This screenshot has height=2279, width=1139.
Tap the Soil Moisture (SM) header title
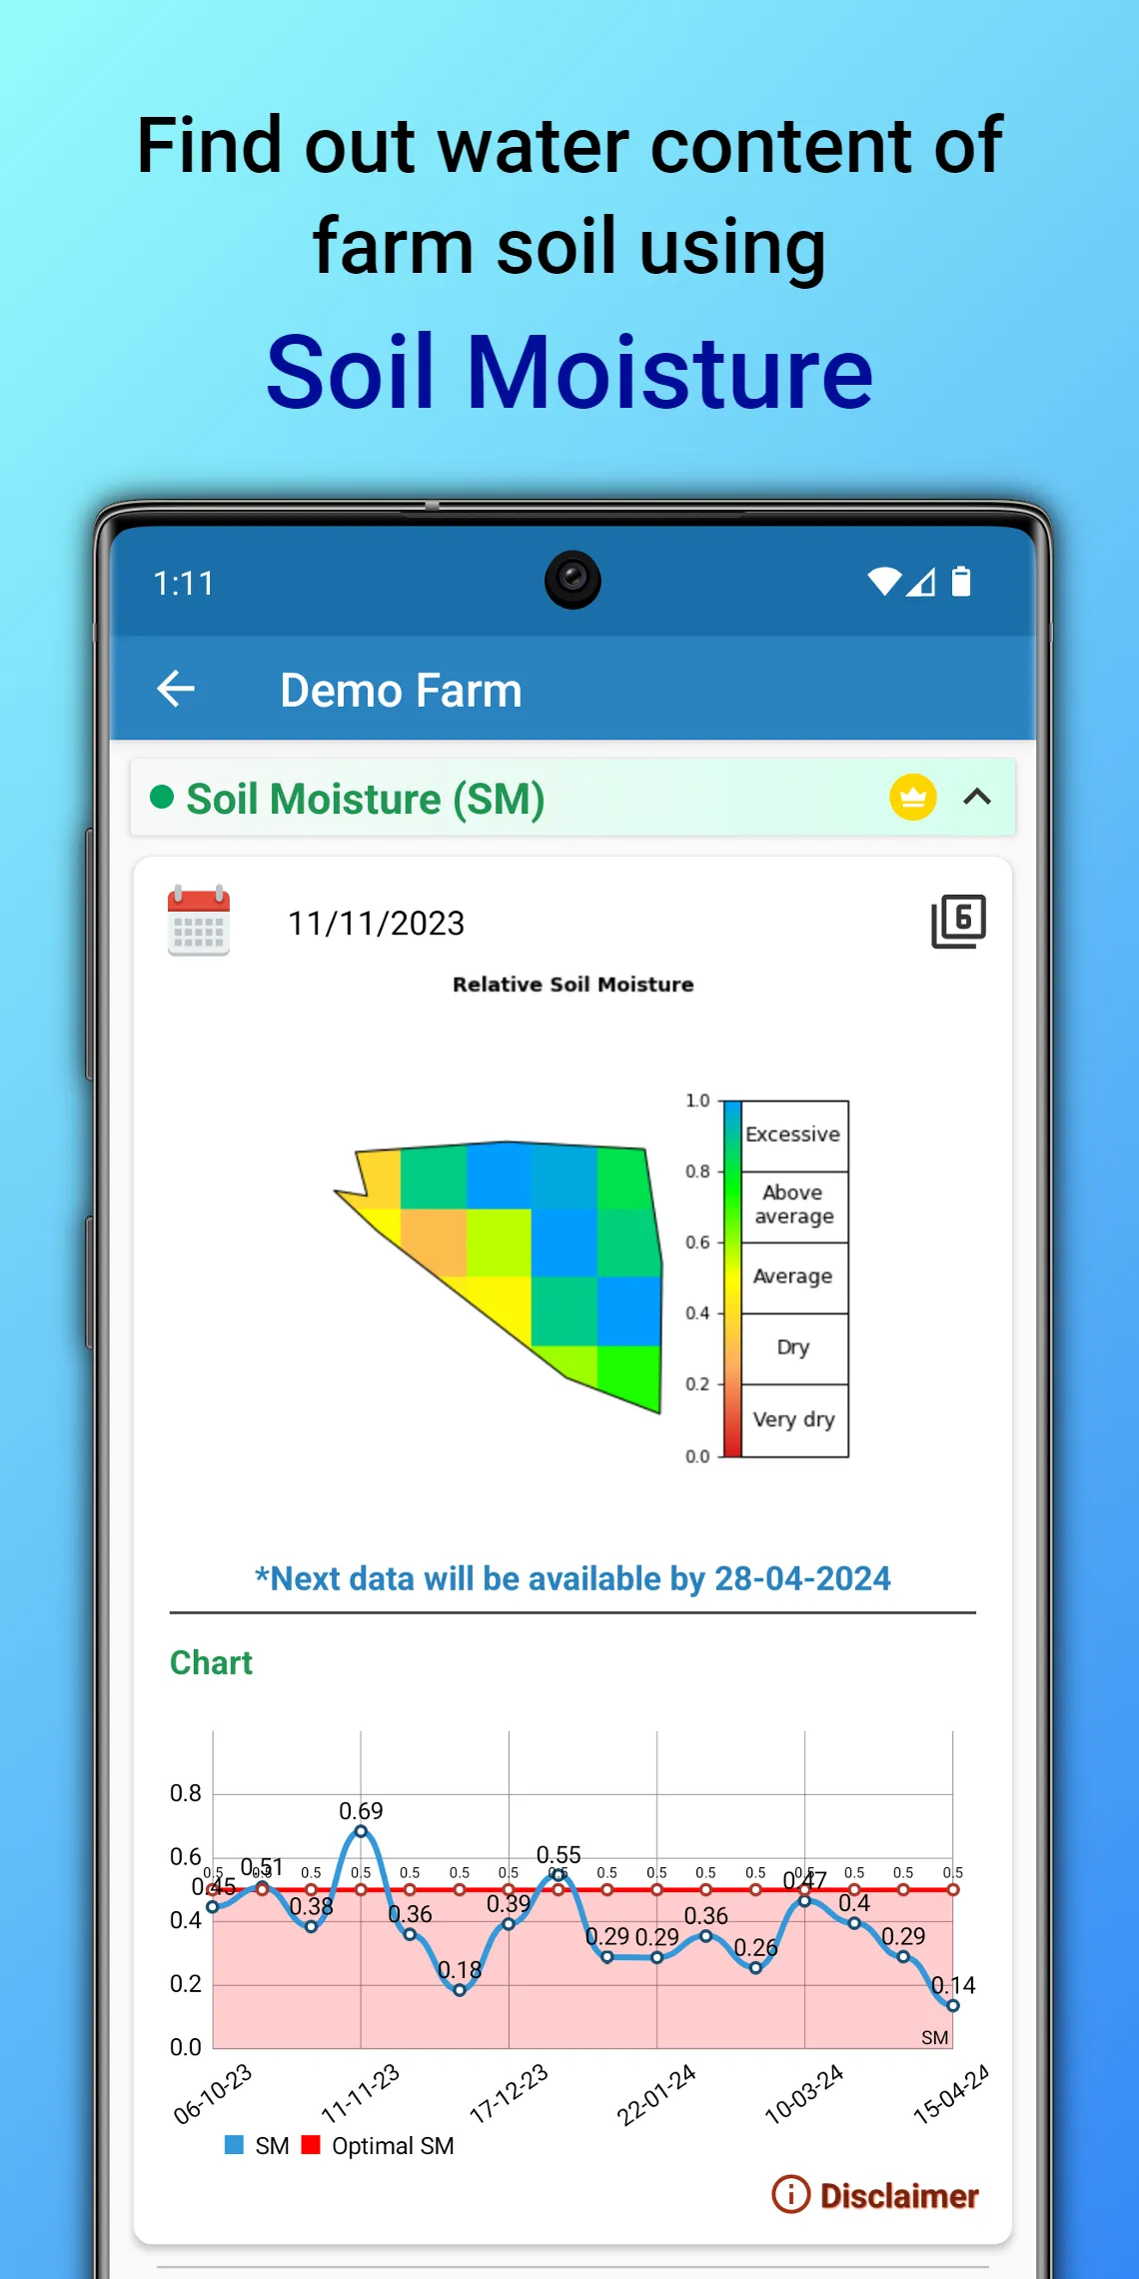coord(366,800)
